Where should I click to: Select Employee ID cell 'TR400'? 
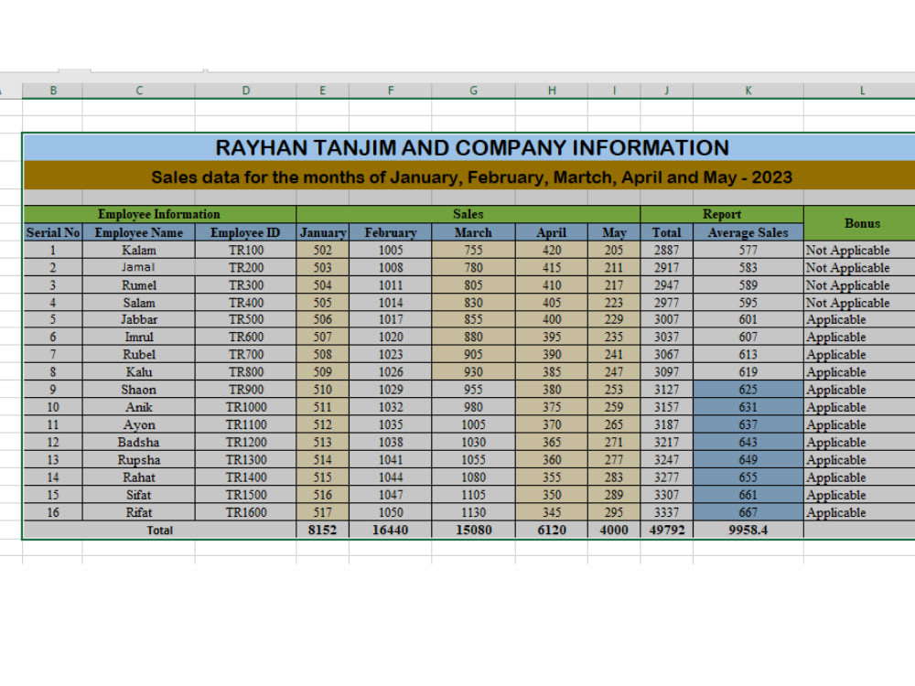tap(245, 302)
